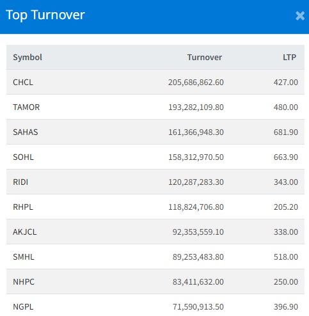Click the Top Turnover title
Screen dimensions: 309x316
[x=45, y=15]
